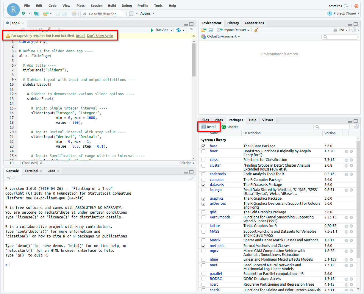Viewport: 364px width, 294px height.
Task: Print the current file using the printer icon
Action: (74, 13)
